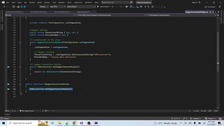Screen dimensions: 224x126
Task: Open the File menu
Action: 8,2
